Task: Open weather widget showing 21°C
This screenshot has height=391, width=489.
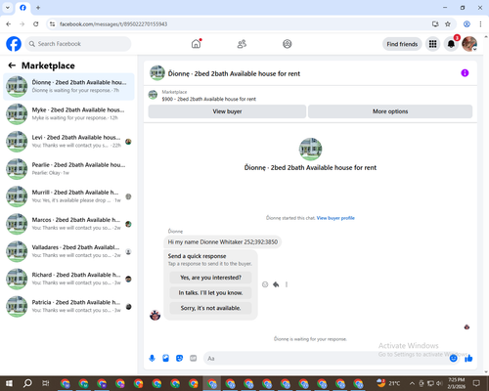Action: [388, 383]
